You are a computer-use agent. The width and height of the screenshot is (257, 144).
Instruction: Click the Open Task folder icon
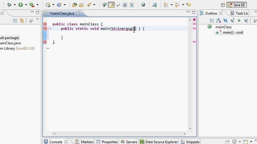click(82, 5)
